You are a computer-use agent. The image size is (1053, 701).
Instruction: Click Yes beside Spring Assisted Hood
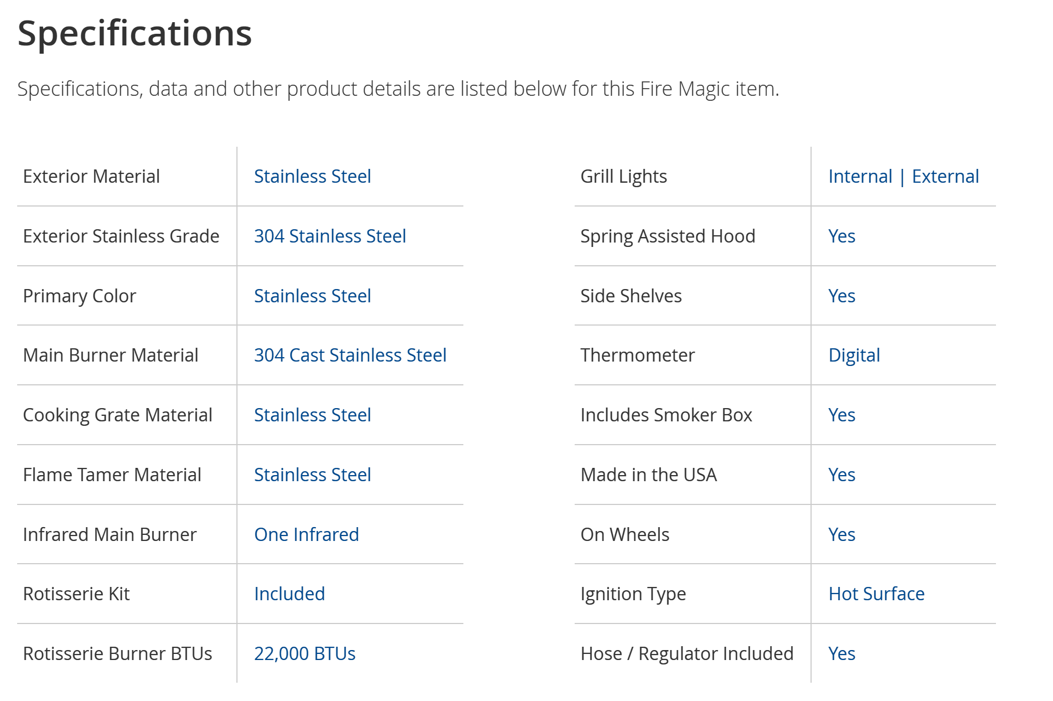[x=842, y=236]
